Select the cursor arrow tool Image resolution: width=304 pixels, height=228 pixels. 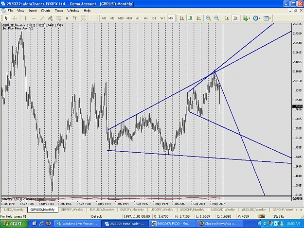point(6,18)
